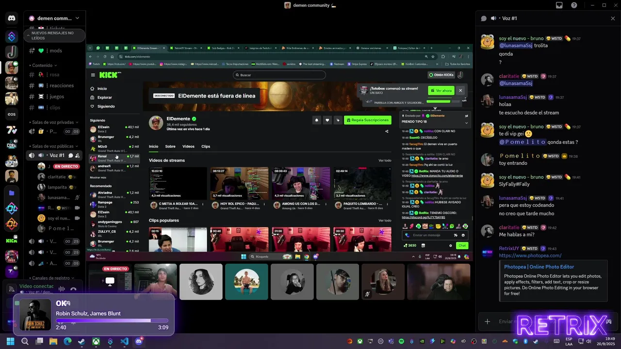This screenshot has width=621, height=349.
Task: Switch to Videos tab on Kick channel
Action: coord(188,146)
